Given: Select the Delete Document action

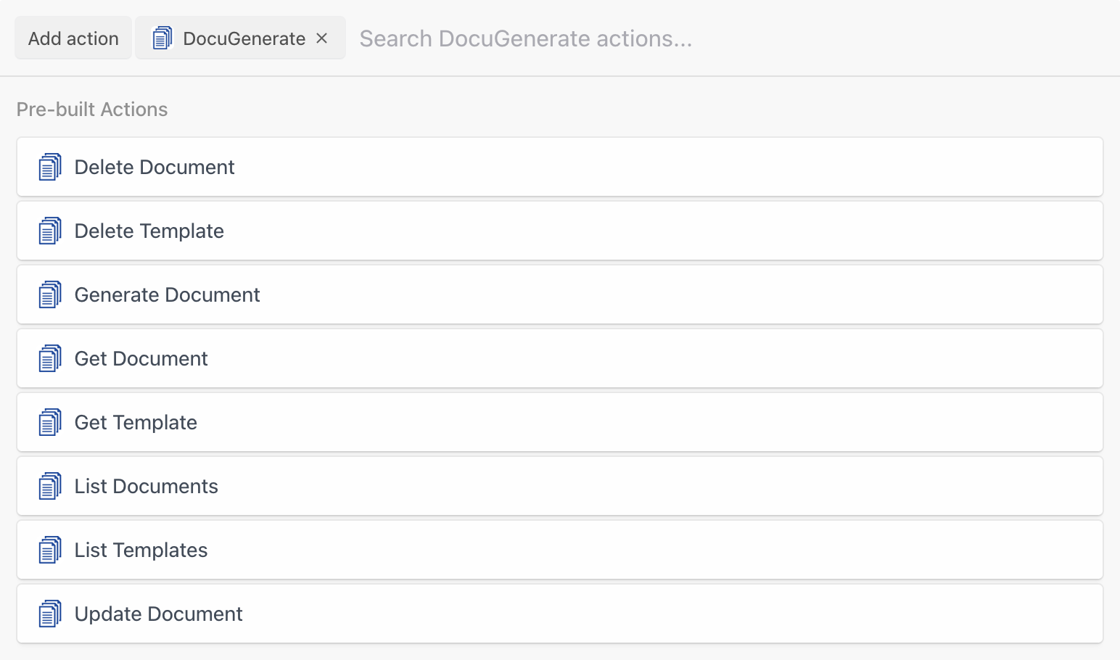Looking at the screenshot, I should pyautogui.click(x=155, y=168).
